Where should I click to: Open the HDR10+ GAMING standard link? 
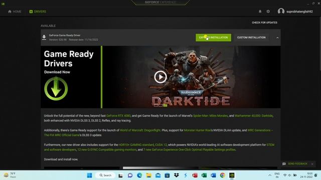click(136, 144)
